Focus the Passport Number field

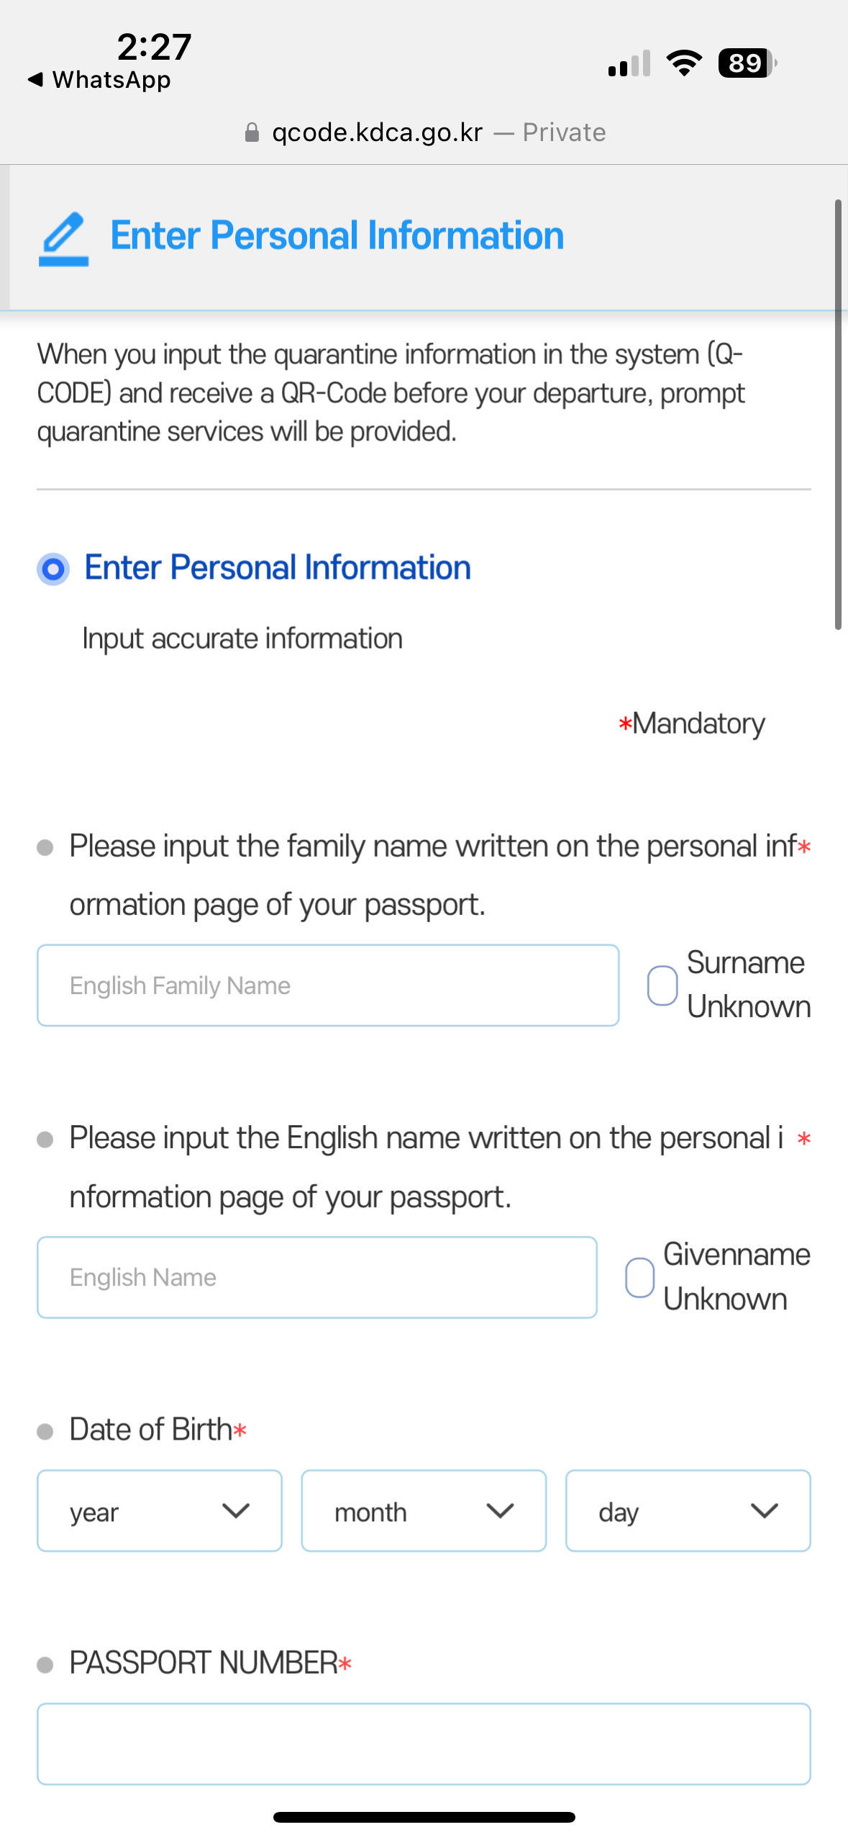click(424, 1743)
